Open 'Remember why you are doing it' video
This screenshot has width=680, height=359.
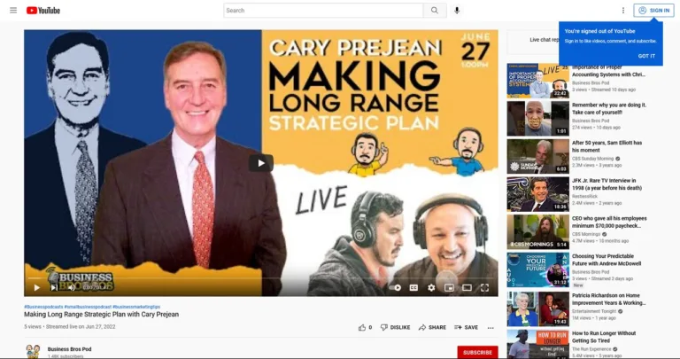609,108
